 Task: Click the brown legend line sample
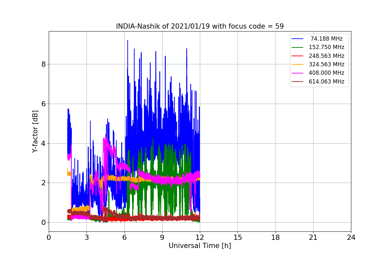pyautogui.click(x=298, y=82)
